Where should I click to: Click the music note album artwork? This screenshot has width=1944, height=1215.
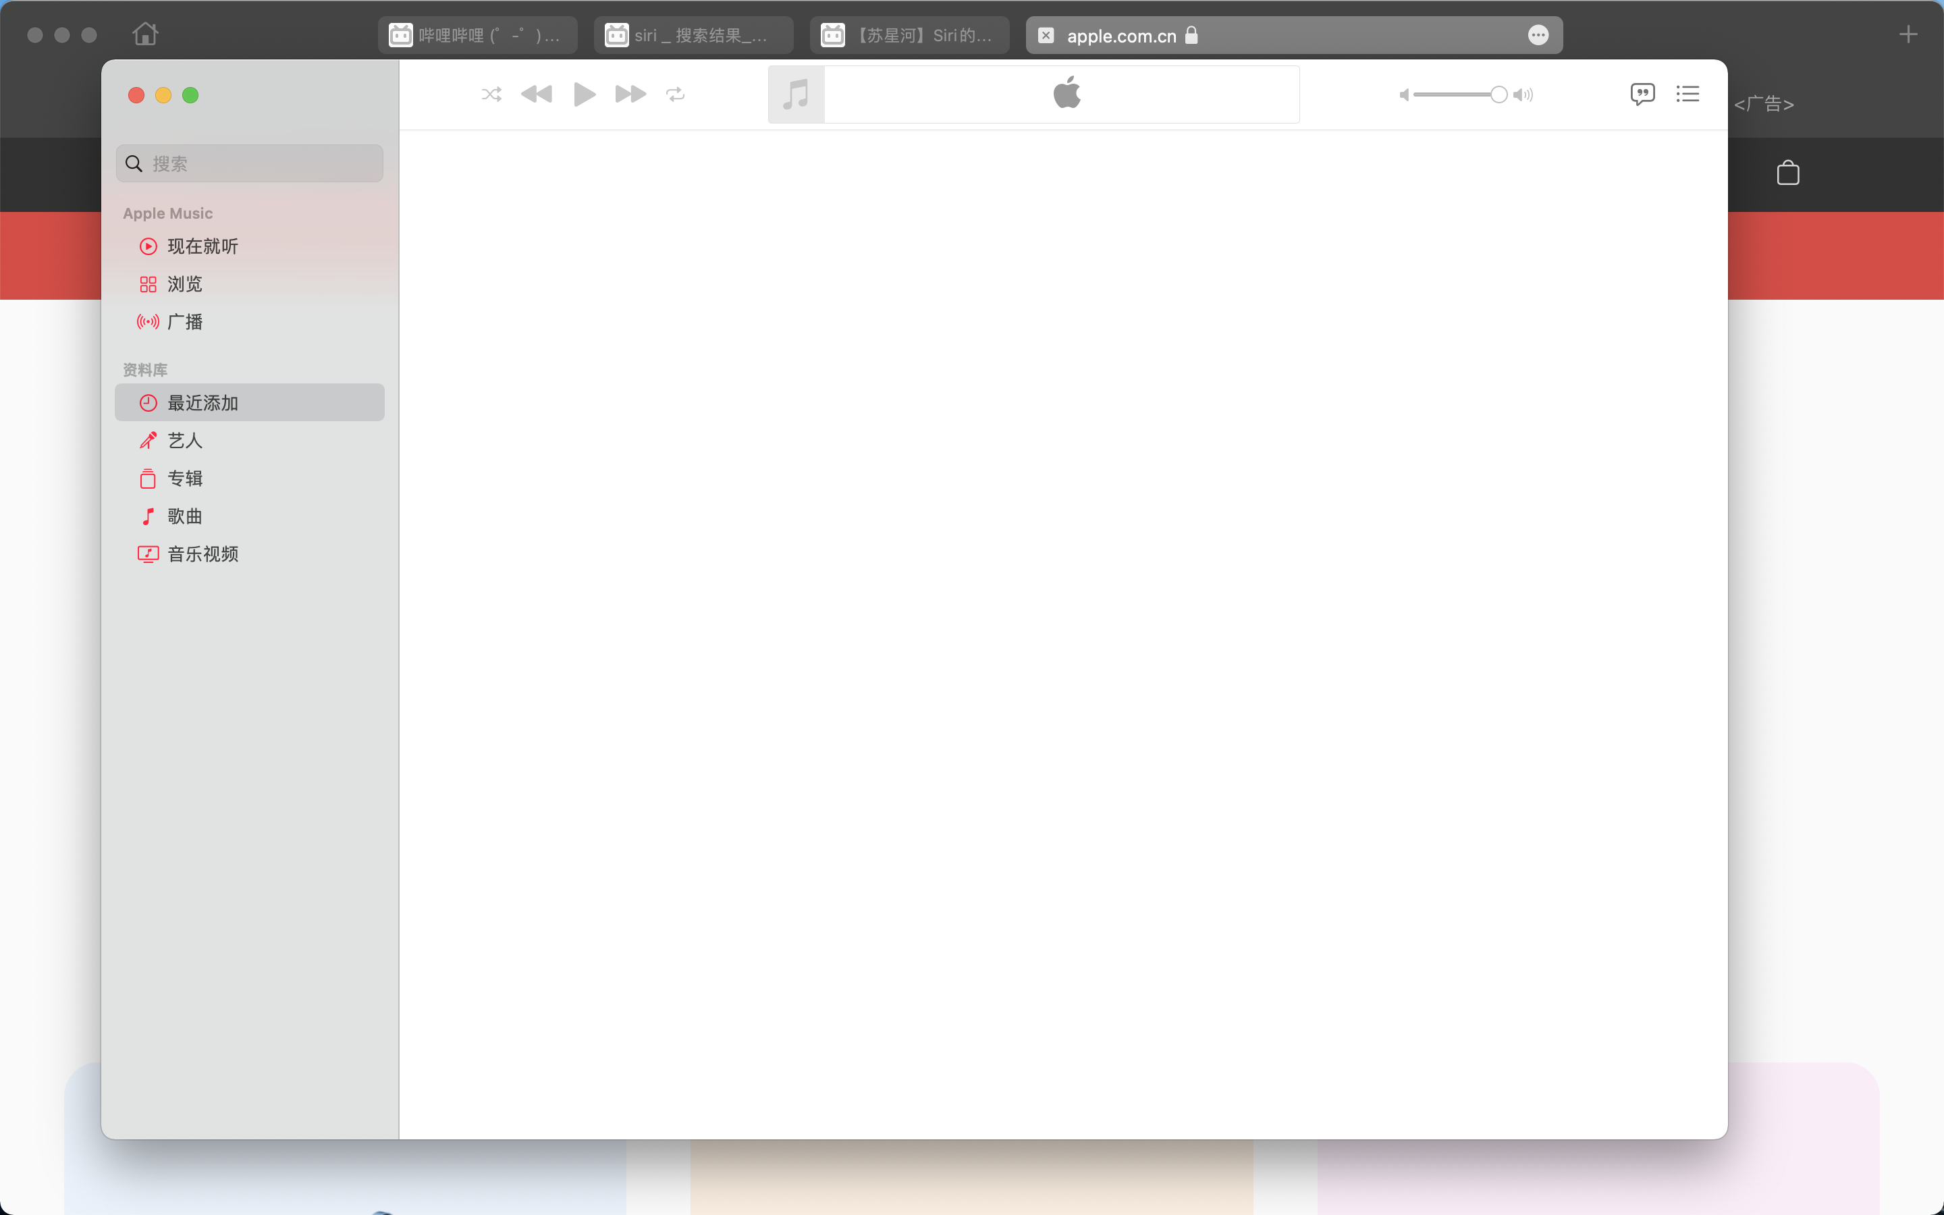click(x=796, y=94)
